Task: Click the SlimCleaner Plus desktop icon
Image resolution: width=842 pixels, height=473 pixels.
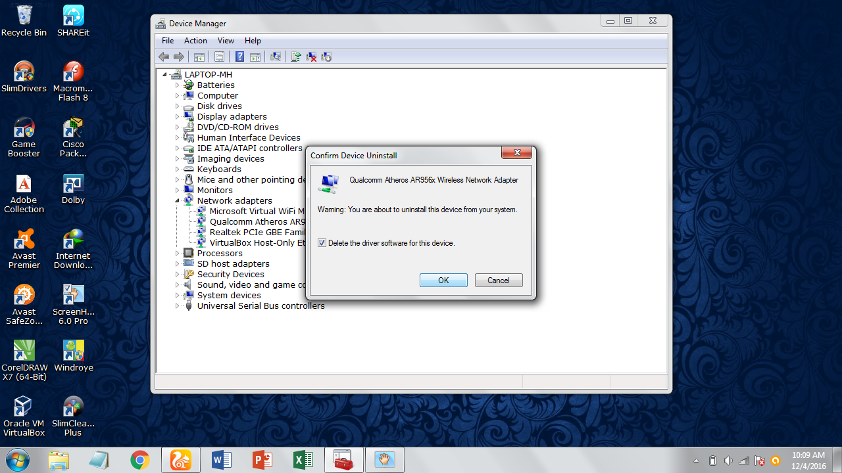Action: tap(73, 417)
